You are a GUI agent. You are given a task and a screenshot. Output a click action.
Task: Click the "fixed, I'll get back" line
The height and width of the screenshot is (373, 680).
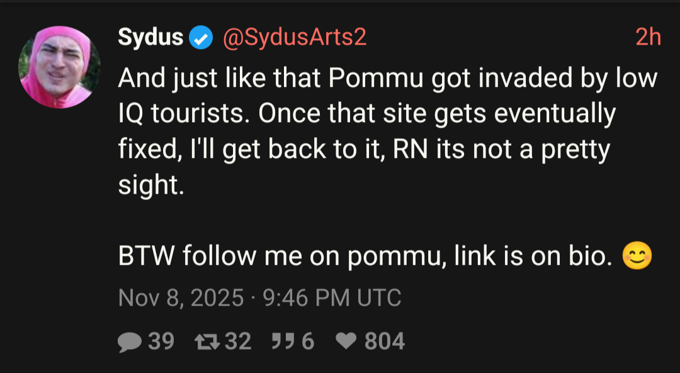coord(364,150)
